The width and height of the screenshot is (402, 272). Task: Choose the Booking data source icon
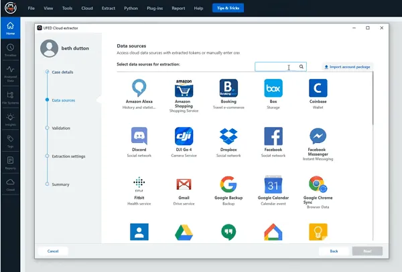[x=228, y=88]
